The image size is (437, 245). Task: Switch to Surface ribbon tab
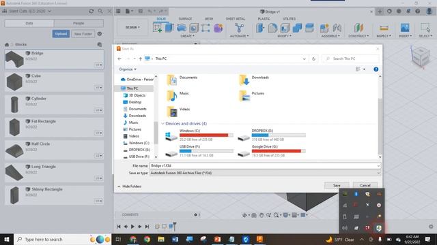[x=185, y=18]
